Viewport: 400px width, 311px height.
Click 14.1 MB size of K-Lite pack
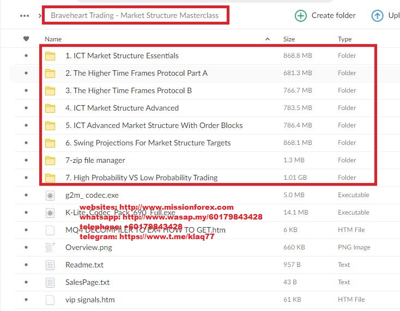pos(296,212)
